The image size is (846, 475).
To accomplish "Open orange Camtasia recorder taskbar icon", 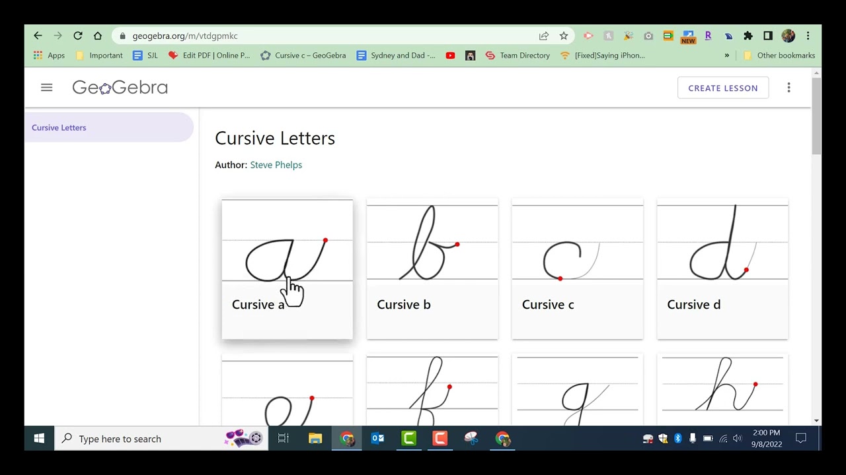I will pyautogui.click(x=440, y=439).
